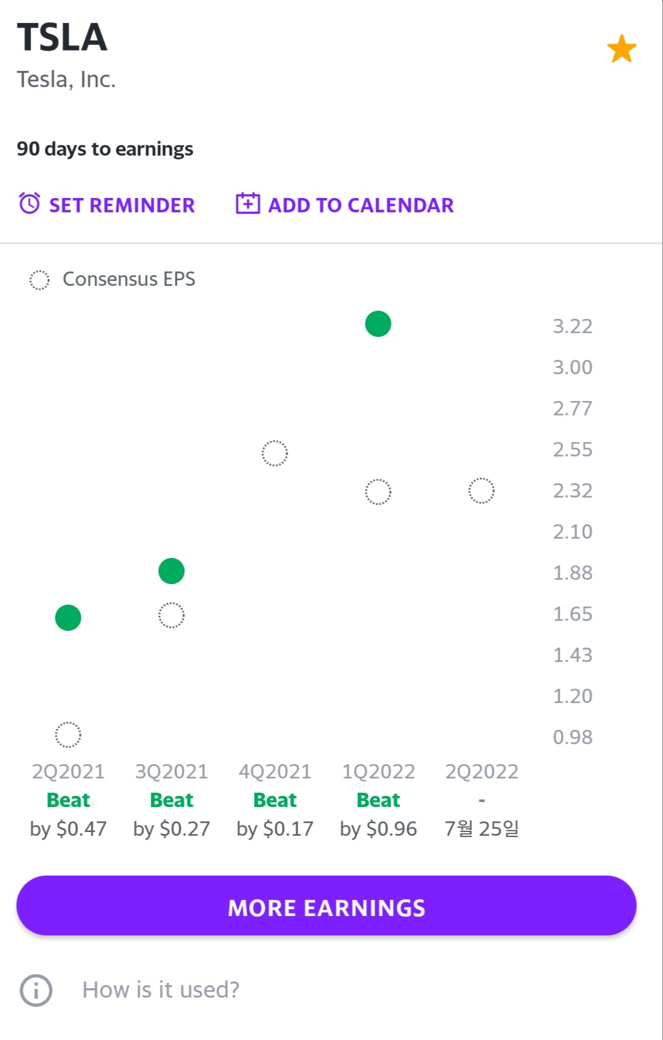This screenshot has width=663, height=1040.
Task: Click the alarm clock reminder icon
Action: pyautogui.click(x=29, y=204)
